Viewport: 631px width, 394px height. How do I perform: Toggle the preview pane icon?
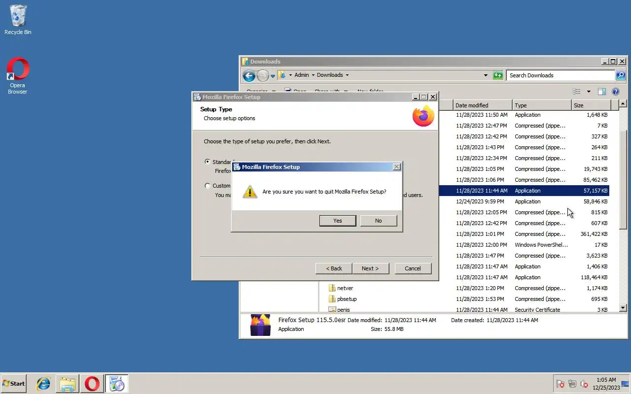coord(601,92)
